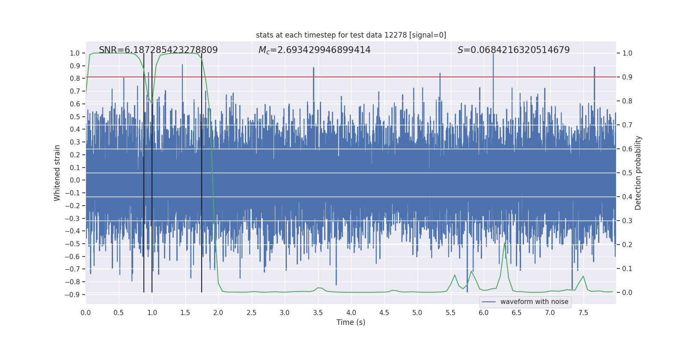Click the 0.0 tick on right probability axis
The image size is (685, 342).
click(627, 293)
